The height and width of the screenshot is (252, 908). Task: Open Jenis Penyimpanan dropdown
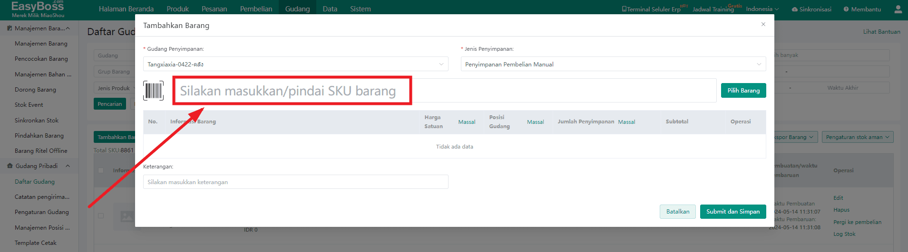tap(613, 64)
